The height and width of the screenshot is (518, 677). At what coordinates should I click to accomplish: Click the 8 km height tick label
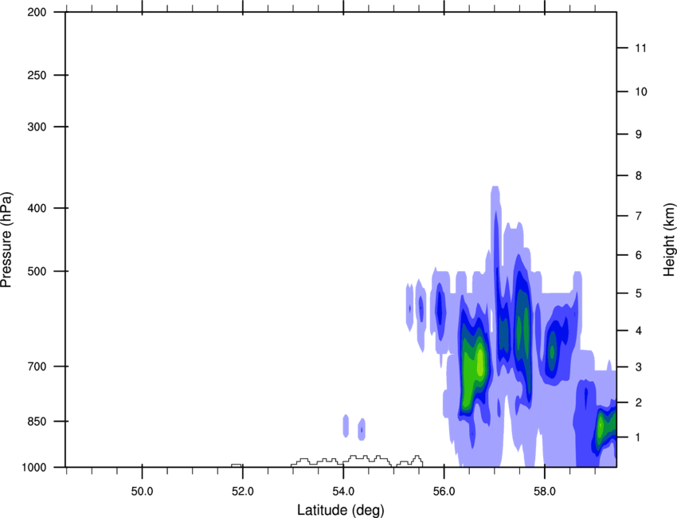[639, 175]
